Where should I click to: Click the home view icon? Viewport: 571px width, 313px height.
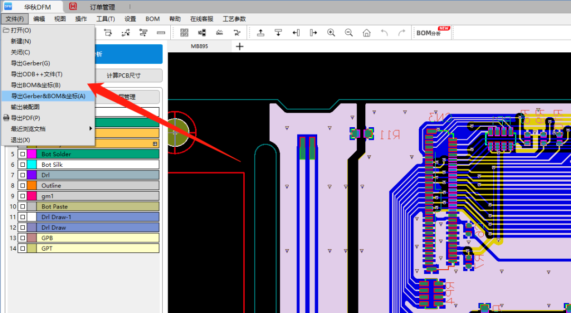pyautogui.click(x=366, y=33)
